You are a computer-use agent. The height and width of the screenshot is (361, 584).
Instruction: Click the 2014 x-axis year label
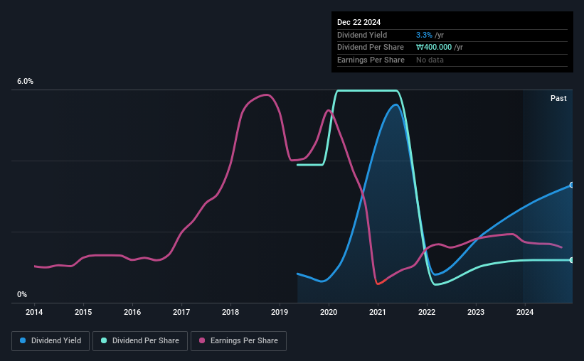point(34,312)
